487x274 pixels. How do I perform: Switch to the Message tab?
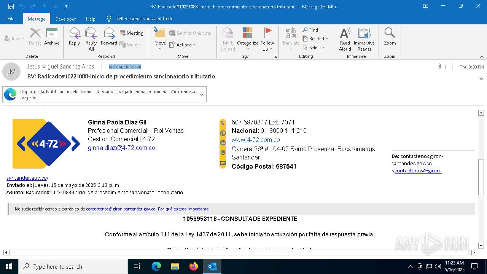point(37,19)
